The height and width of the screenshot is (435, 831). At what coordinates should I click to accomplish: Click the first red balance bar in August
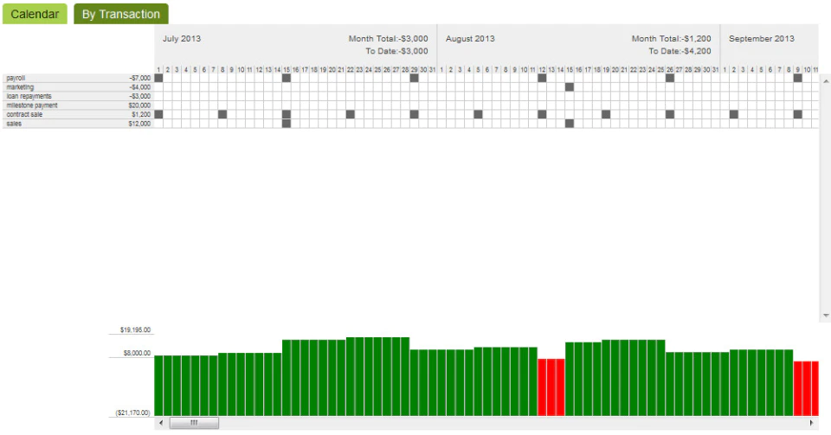542,387
